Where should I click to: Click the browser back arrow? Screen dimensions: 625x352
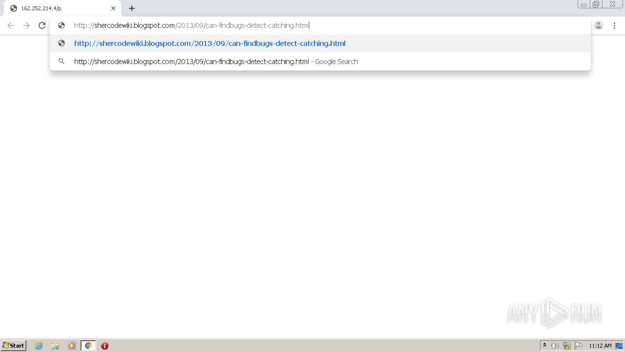pyautogui.click(x=11, y=25)
